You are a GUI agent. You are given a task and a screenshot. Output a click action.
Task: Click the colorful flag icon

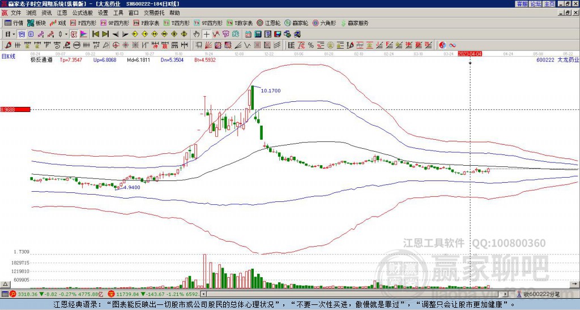point(84,34)
